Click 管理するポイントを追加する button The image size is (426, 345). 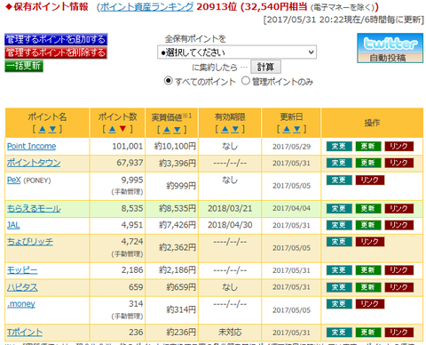point(56,39)
